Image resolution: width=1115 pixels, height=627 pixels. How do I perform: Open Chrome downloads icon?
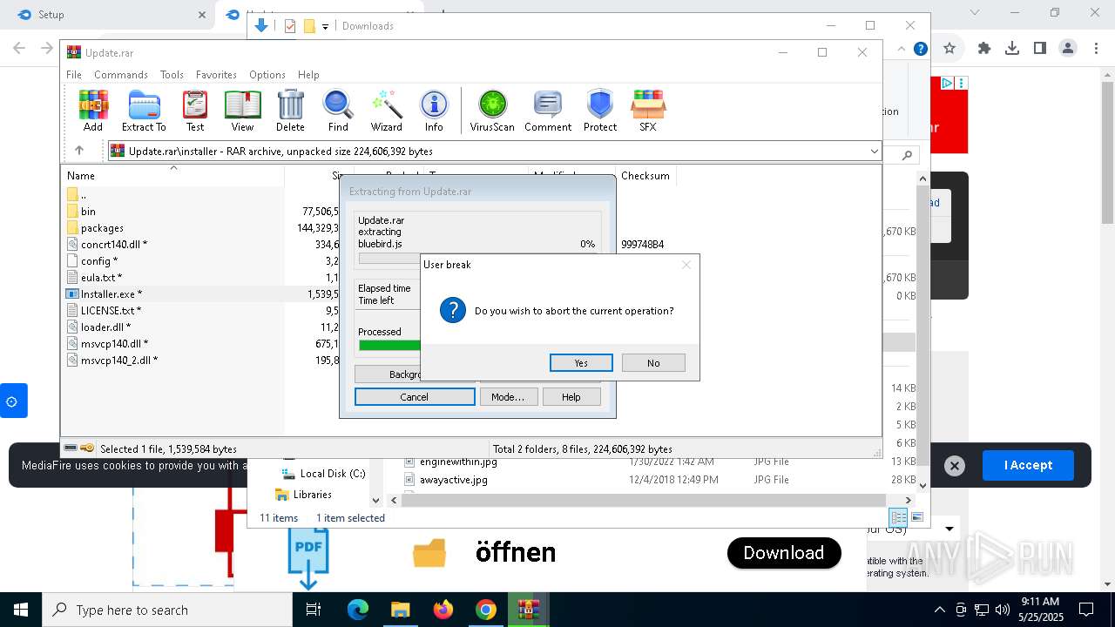[x=1012, y=49]
